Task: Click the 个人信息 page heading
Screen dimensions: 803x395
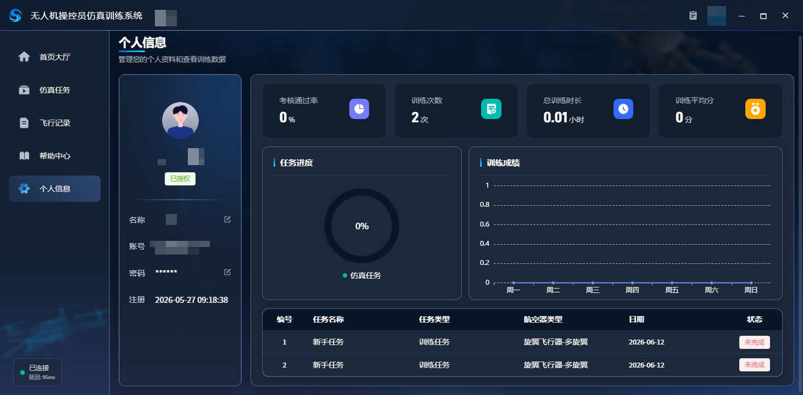Action: coord(142,42)
